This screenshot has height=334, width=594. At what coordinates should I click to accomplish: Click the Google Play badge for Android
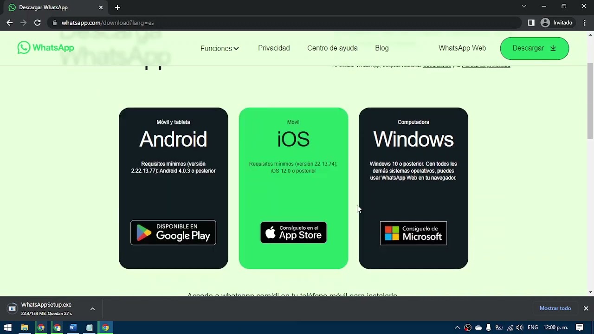point(173,232)
